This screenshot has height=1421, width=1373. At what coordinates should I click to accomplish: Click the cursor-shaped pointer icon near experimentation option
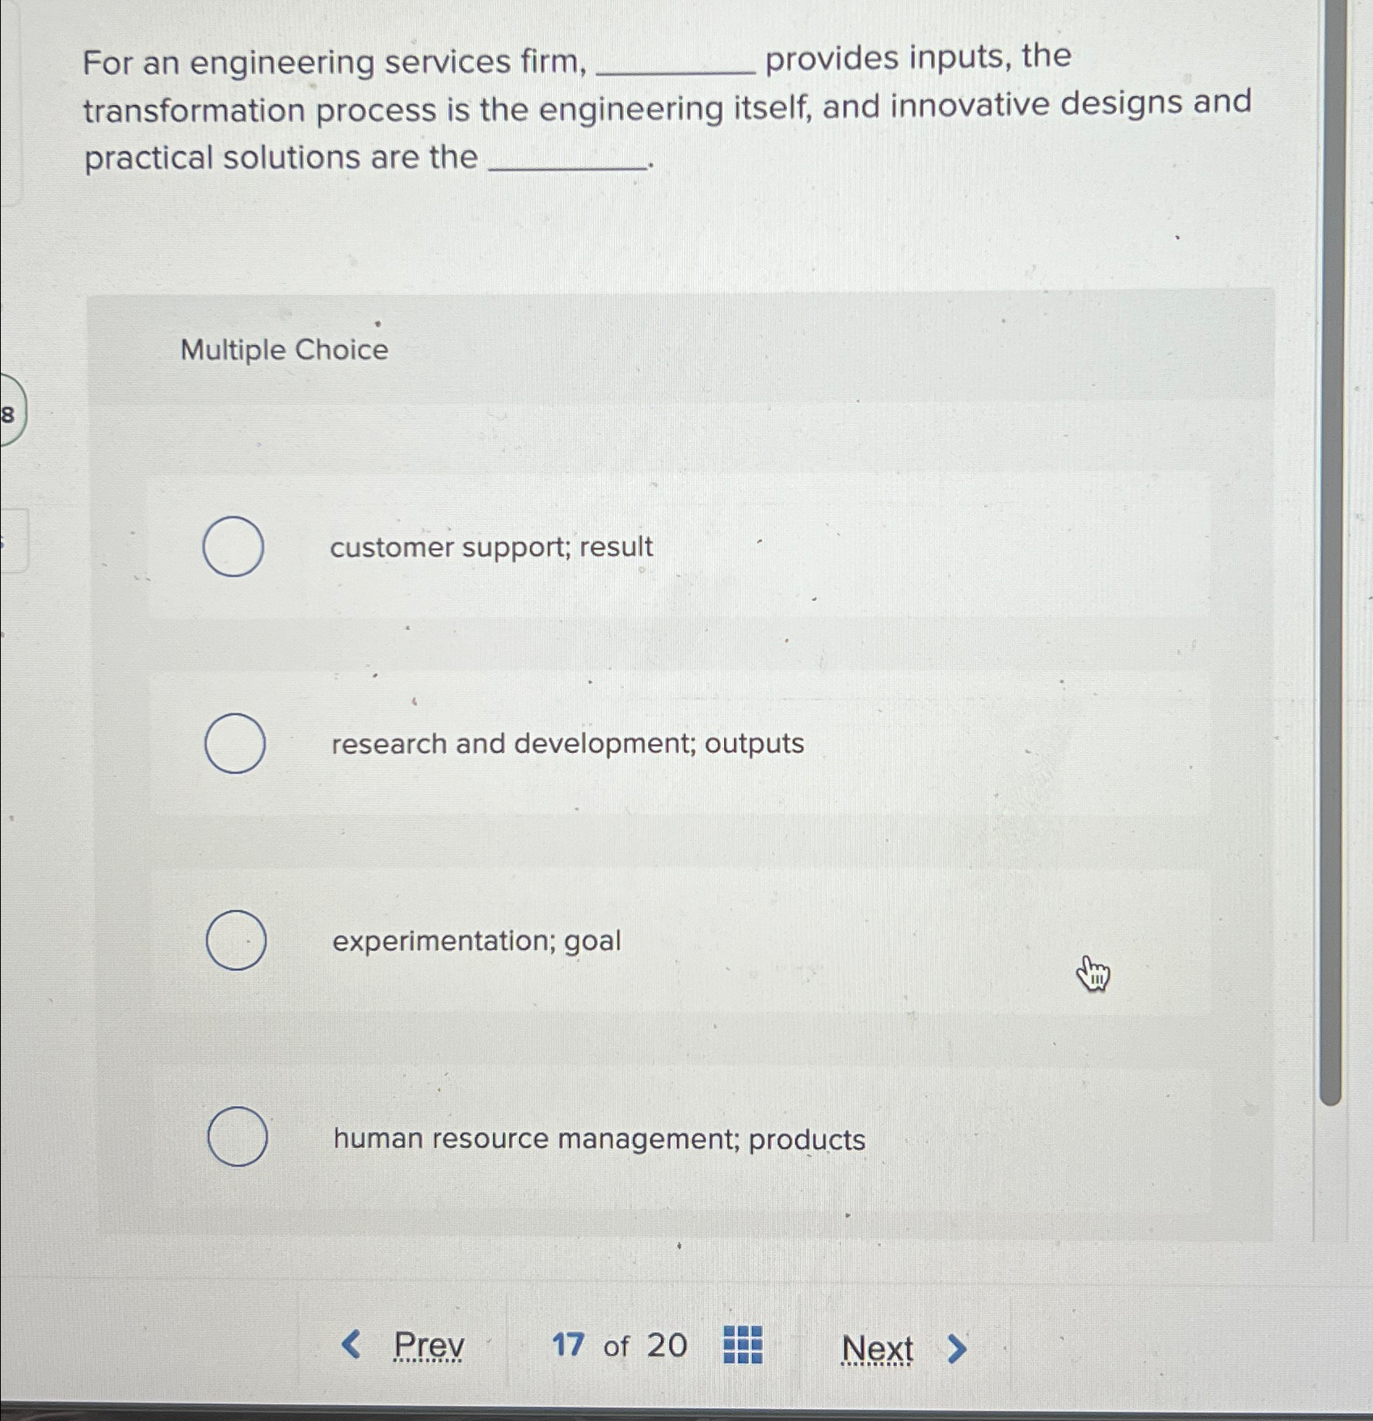[x=1093, y=974]
